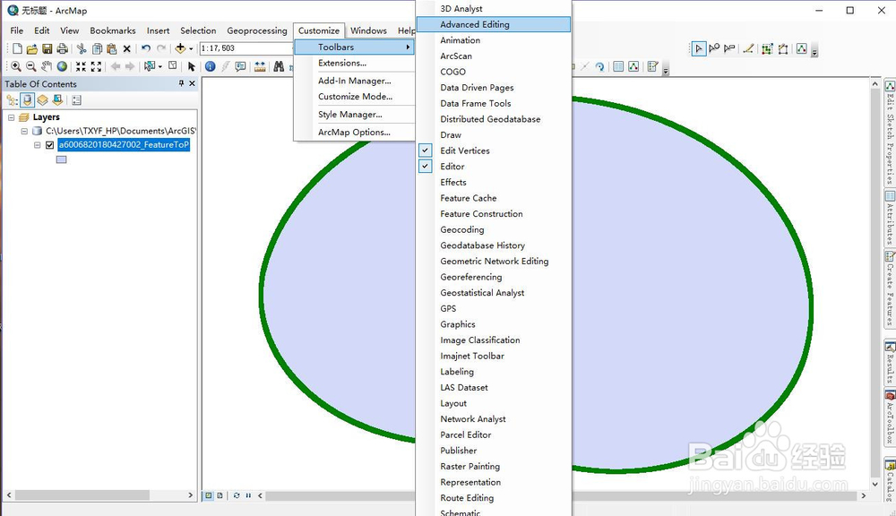Screen dimensions: 896x516
Task: Select the Measure ruler tool
Action: (x=260, y=66)
